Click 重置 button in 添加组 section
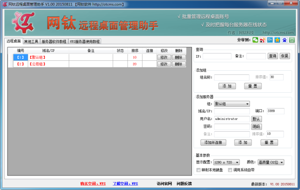The image size is (300, 190). (x=252, y=86)
